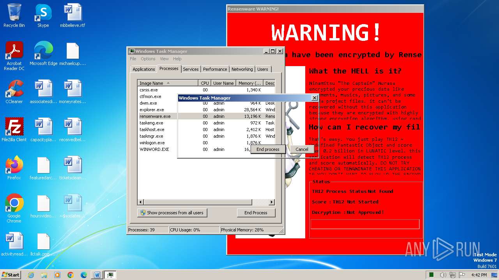Select the csrss.exe process row
Viewport: 499px width, 280px height.
click(207, 90)
